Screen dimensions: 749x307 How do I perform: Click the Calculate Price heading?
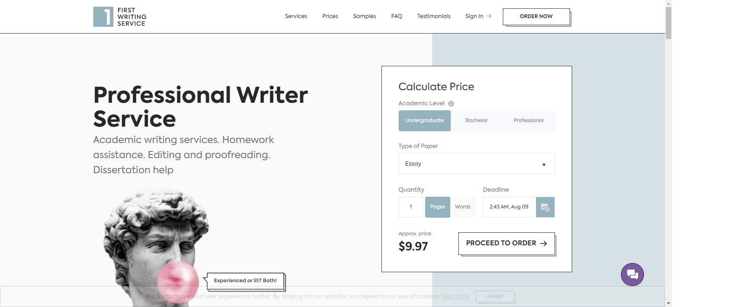click(436, 87)
